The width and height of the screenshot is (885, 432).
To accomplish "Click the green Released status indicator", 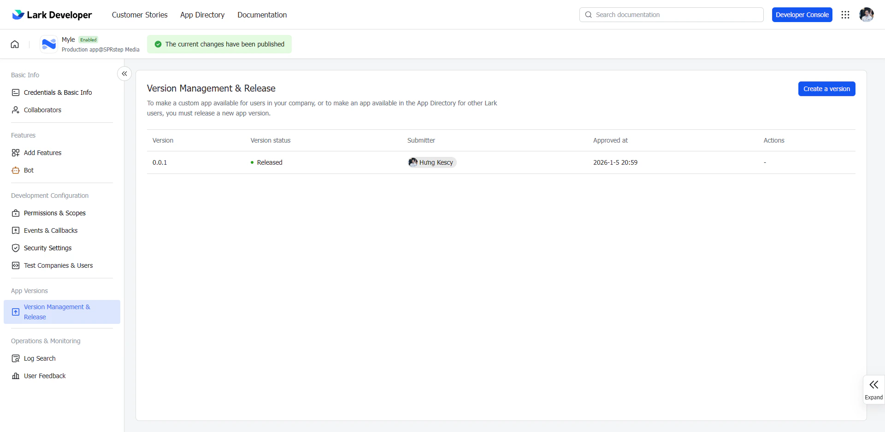I will pyautogui.click(x=252, y=162).
